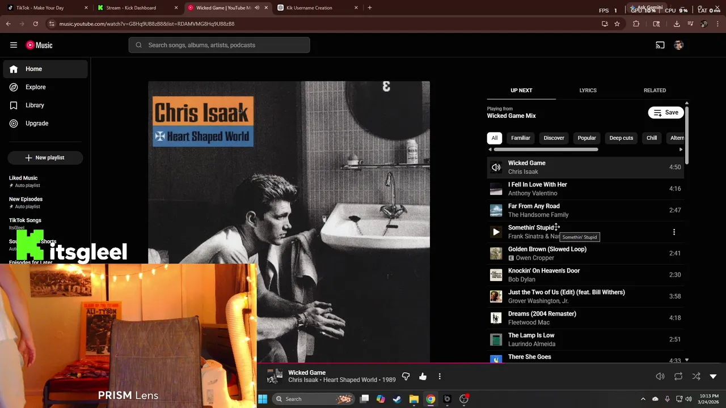Screen dimensions: 726x408
Task: Click the filter chips left scroll arrow
Action: click(490, 150)
